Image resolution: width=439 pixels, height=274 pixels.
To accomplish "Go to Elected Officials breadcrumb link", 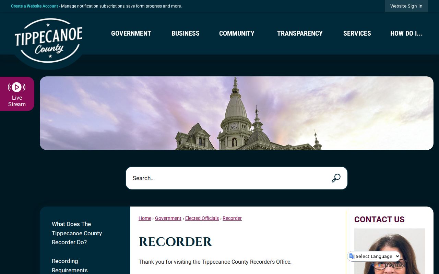I will [x=202, y=218].
